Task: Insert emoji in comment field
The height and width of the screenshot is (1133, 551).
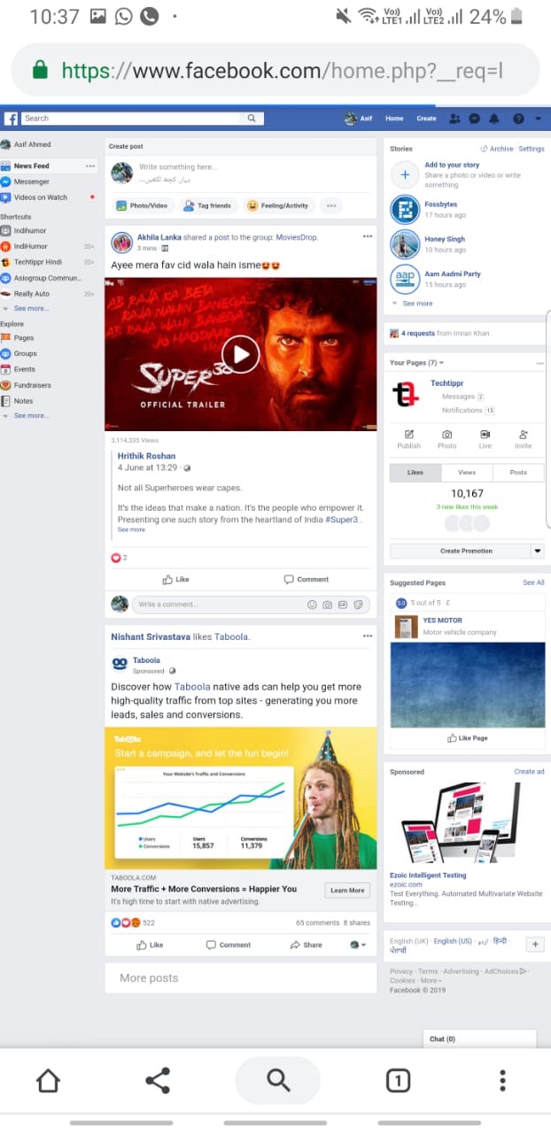Action: pos(312,605)
